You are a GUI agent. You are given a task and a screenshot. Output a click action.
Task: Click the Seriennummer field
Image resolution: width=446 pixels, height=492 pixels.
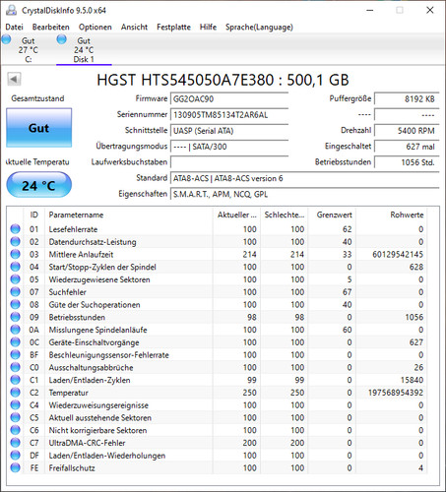click(x=229, y=115)
